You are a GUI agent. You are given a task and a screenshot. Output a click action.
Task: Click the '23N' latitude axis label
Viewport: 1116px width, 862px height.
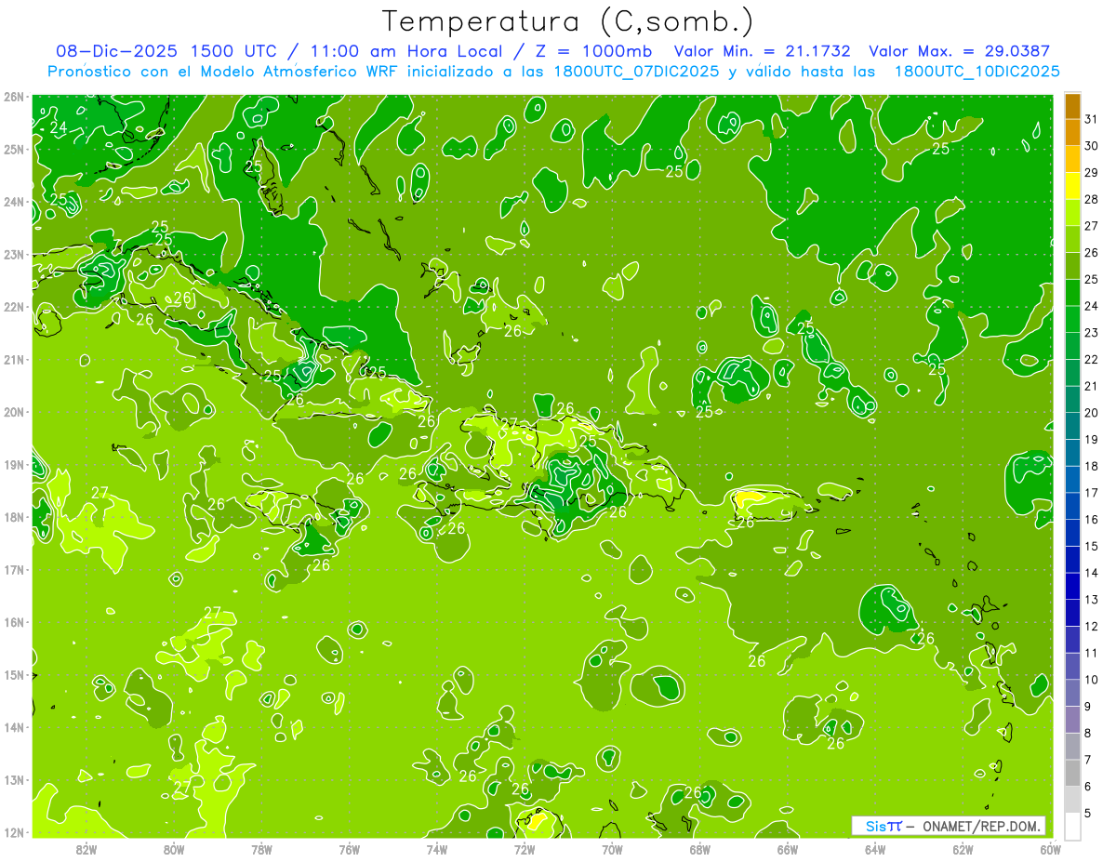[14, 254]
